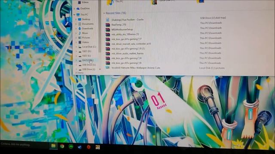
Task: Select the [Dubstep] Flux Pavilion - Cracks file name
Action: [x=128, y=20]
